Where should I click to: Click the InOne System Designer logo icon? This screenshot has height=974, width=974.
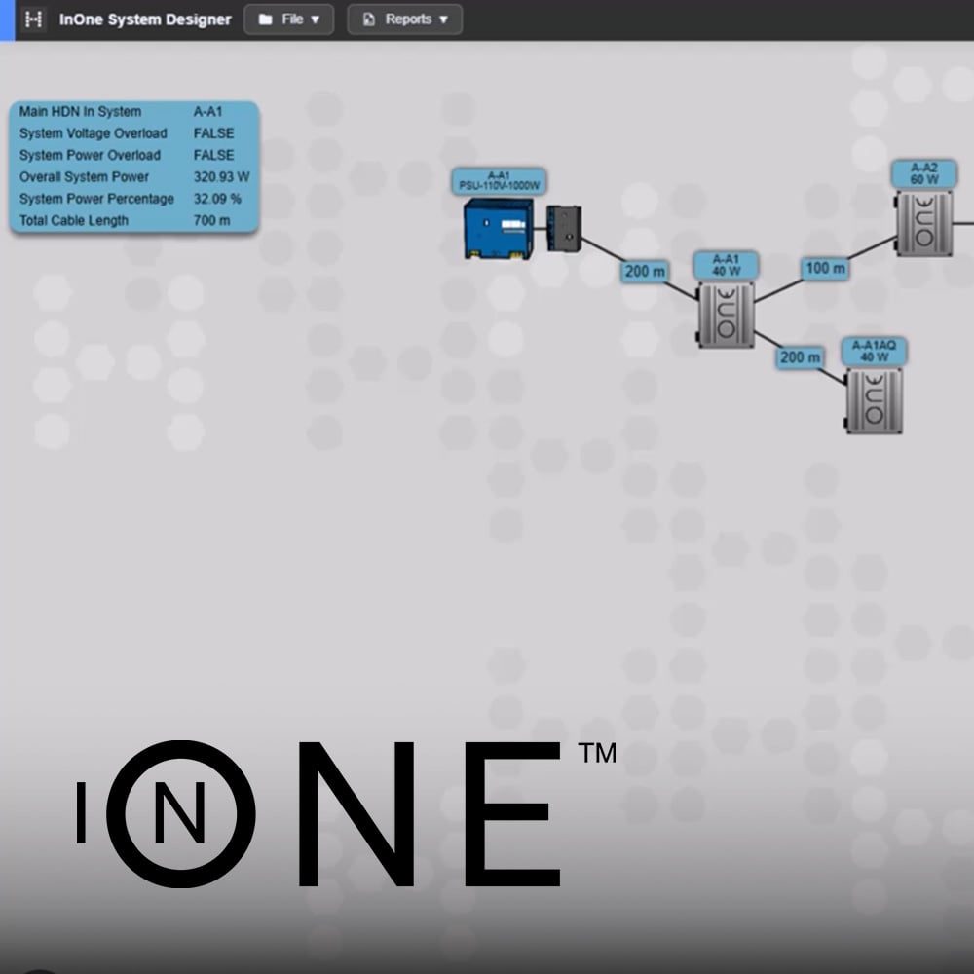coord(34,19)
